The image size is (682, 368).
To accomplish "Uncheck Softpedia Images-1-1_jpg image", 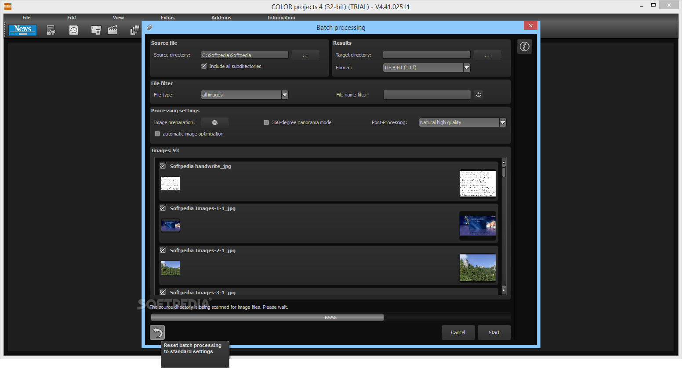I will point(163,208).
